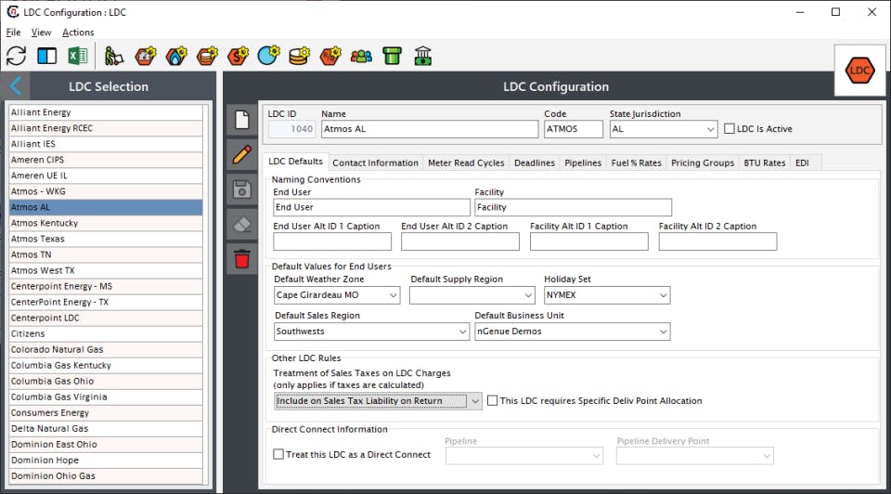Switch to the Pricing Groups tab

(703, 162)
